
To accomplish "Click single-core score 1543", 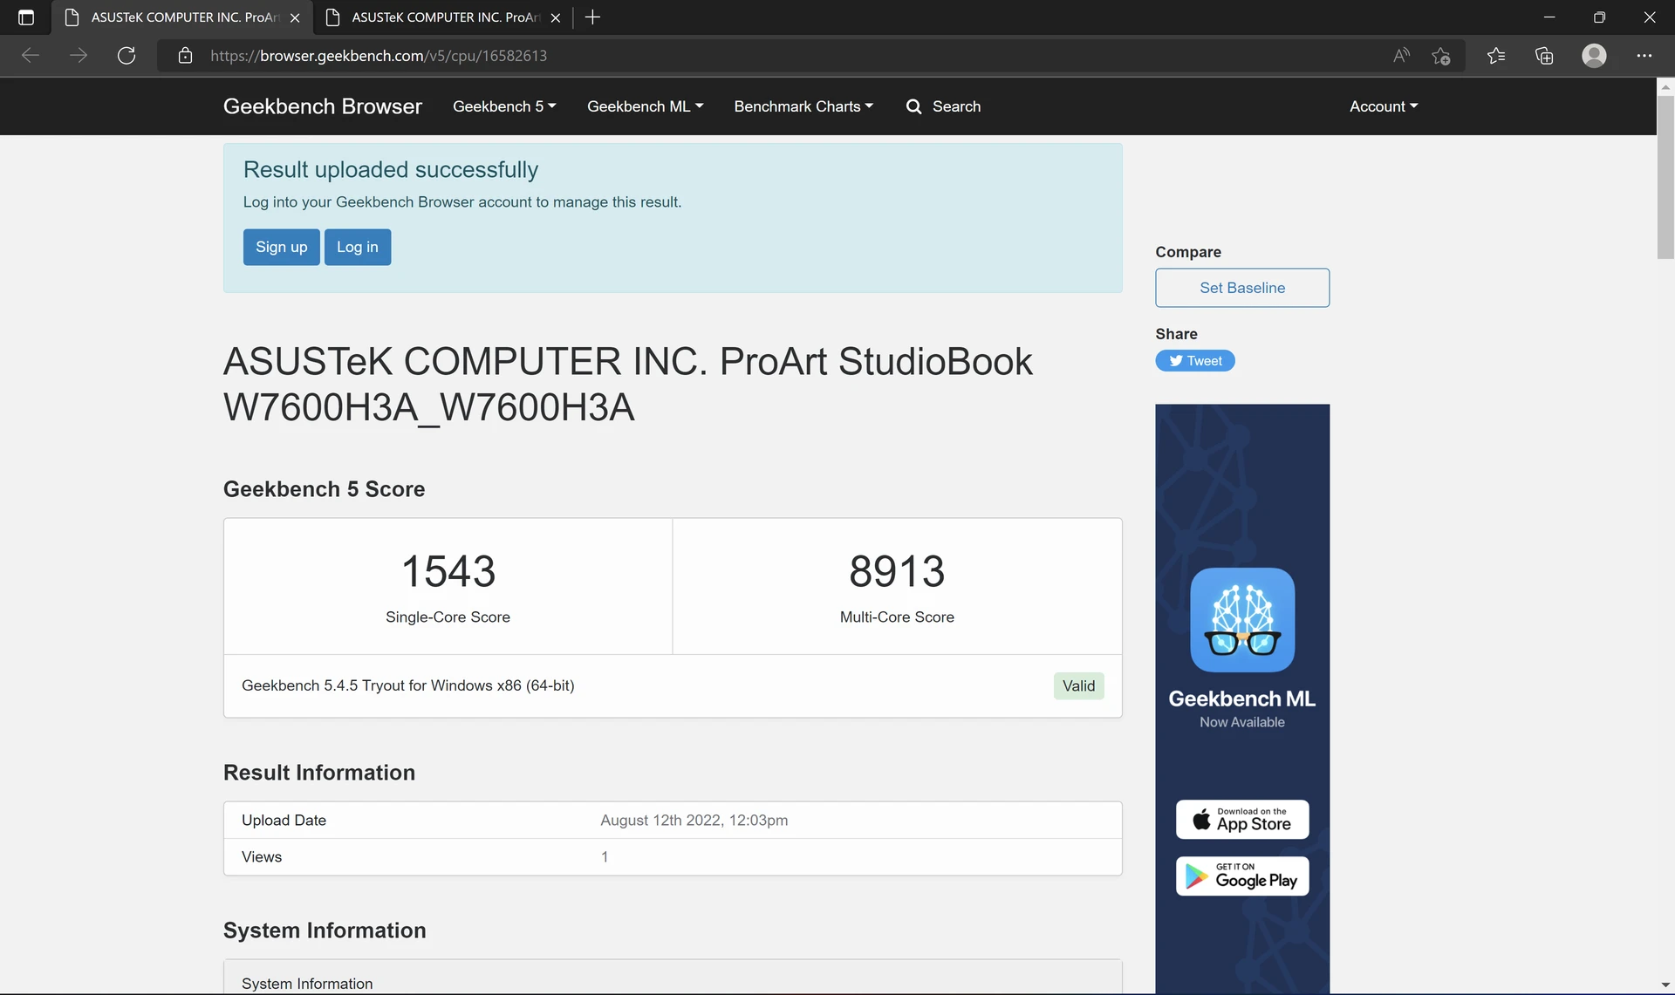I will 448,572.
